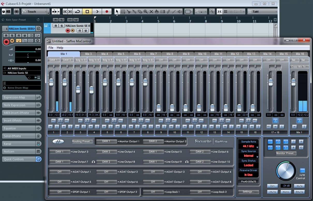Solo mixer channel 2 in Saffire MixControl
Screen dimensions: 313x201
[70, 126]
